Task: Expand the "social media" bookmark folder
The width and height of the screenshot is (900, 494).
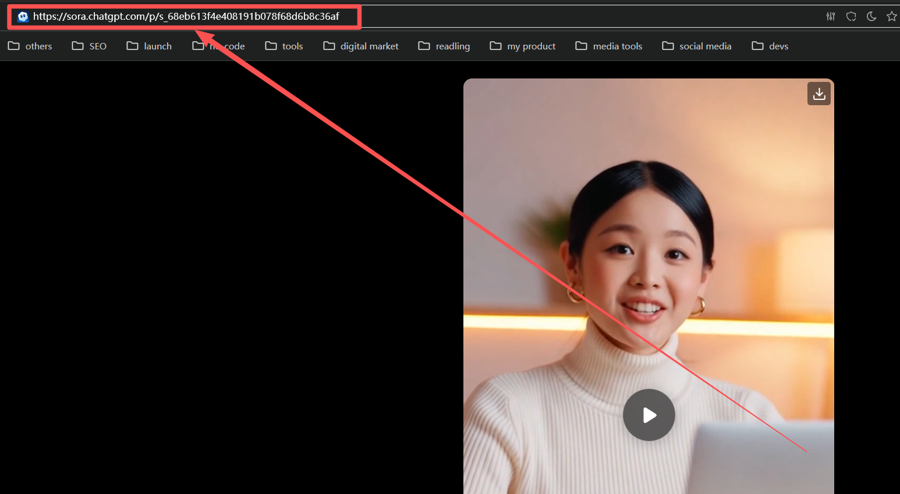Action: [697, 46]
